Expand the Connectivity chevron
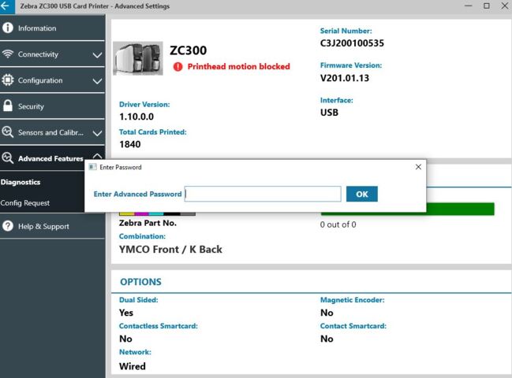512x378 pixels. coord(97,55)
